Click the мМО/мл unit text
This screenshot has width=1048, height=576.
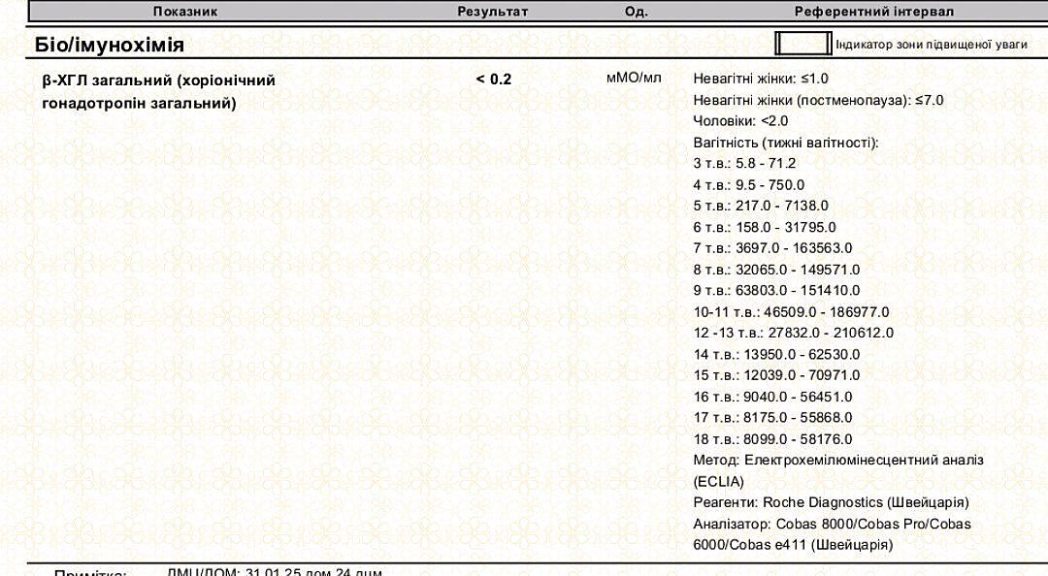click(634, 78)
